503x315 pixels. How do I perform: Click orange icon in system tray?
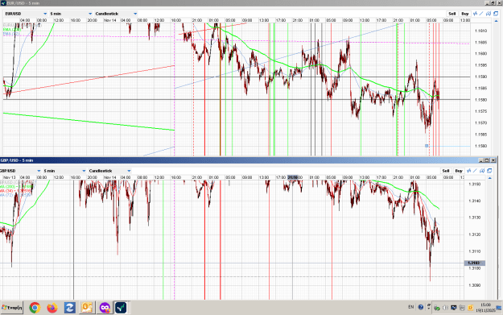(x=470, y=308)
